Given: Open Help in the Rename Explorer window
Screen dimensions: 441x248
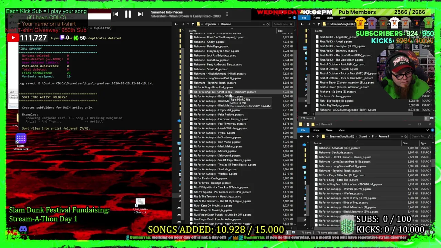Looking at the screenshot, I should pos(295,18).
